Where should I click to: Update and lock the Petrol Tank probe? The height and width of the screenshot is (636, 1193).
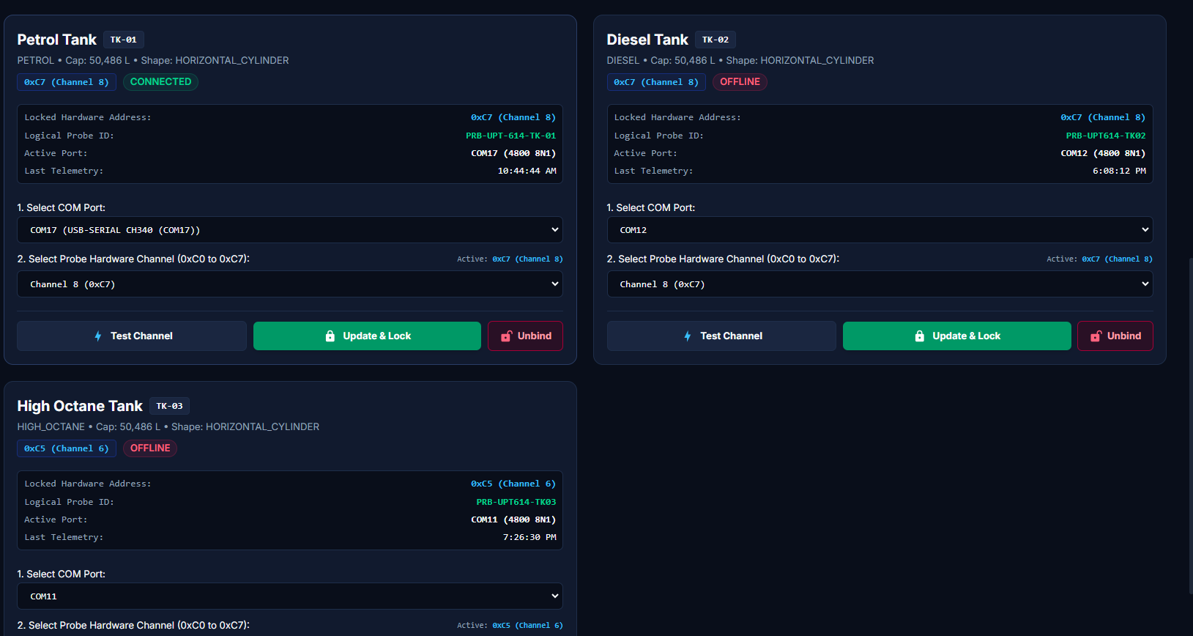[367, 336]
